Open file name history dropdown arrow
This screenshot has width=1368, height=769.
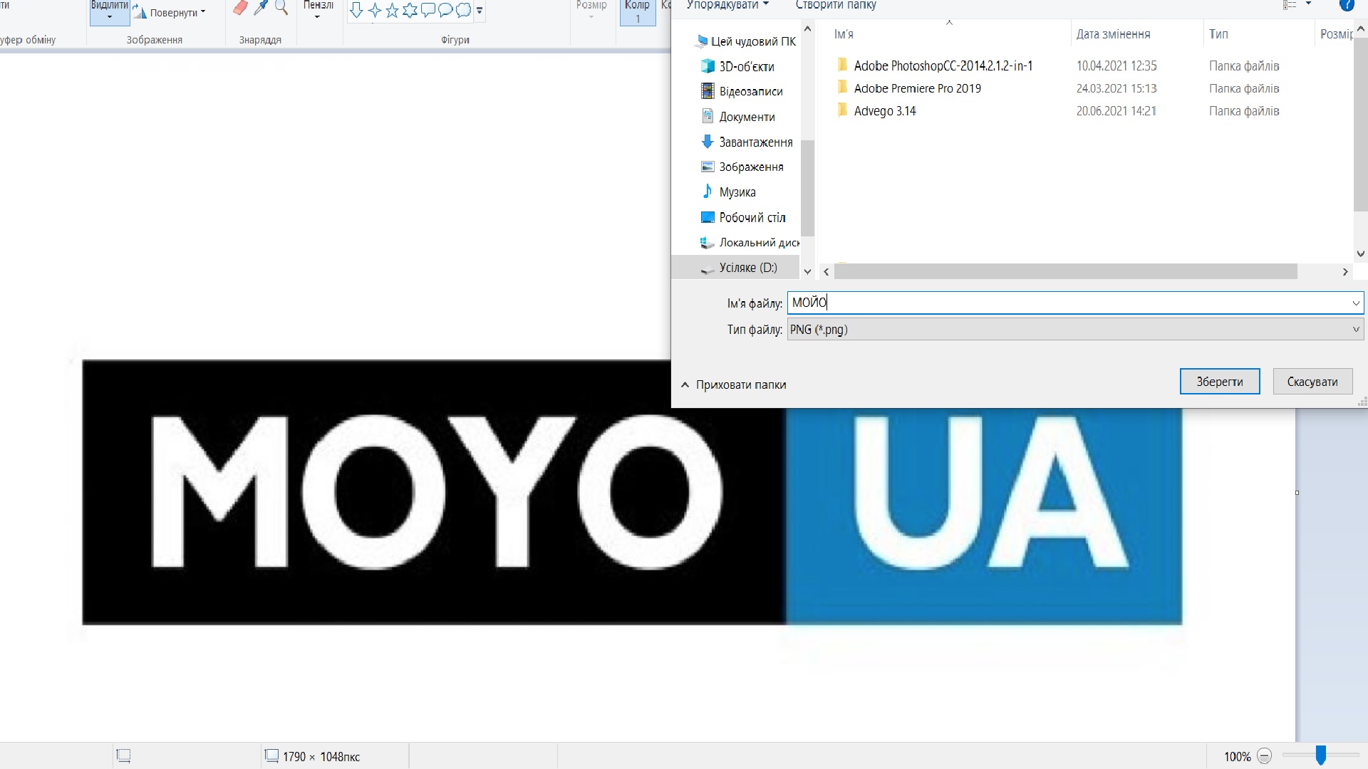click(1356, 303)
